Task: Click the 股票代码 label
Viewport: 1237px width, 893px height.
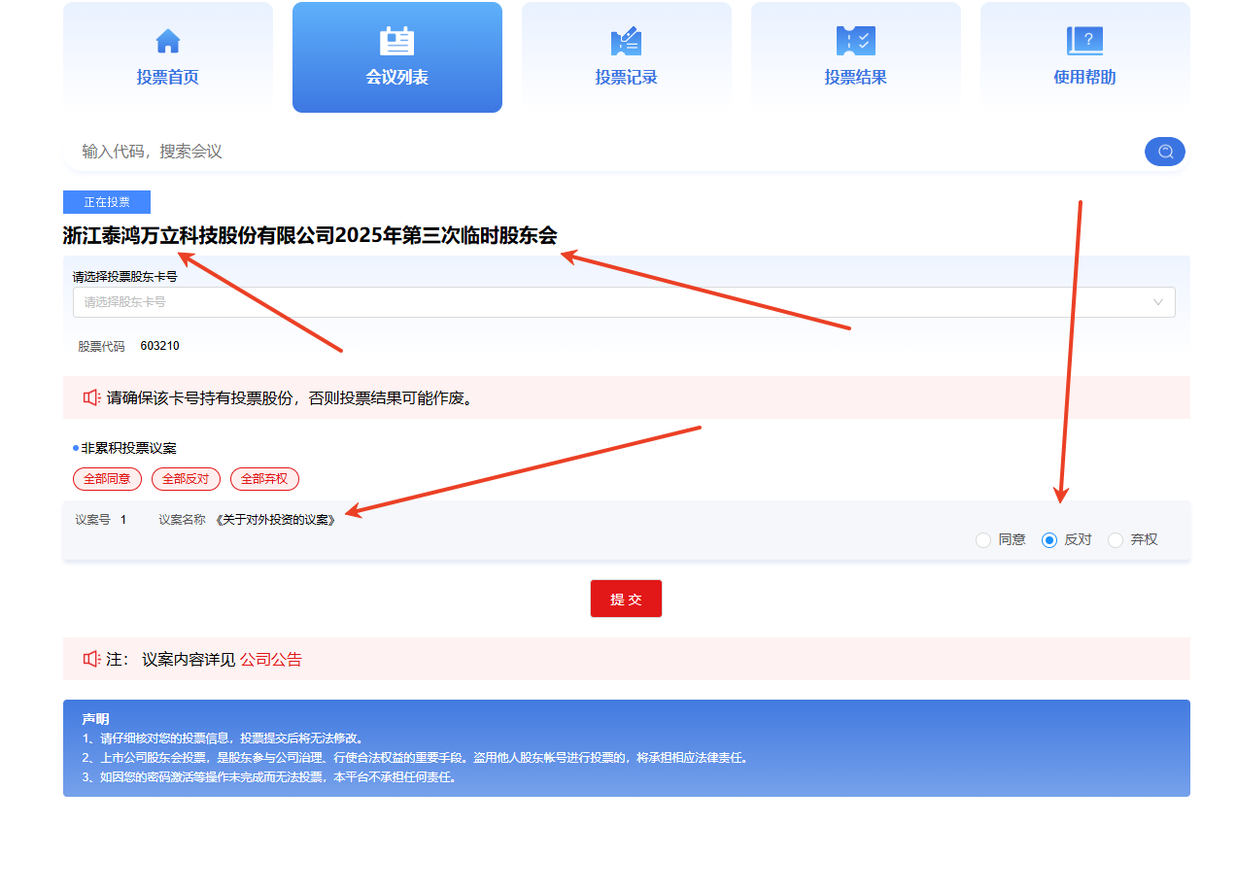Action: (x=102, y=346)
